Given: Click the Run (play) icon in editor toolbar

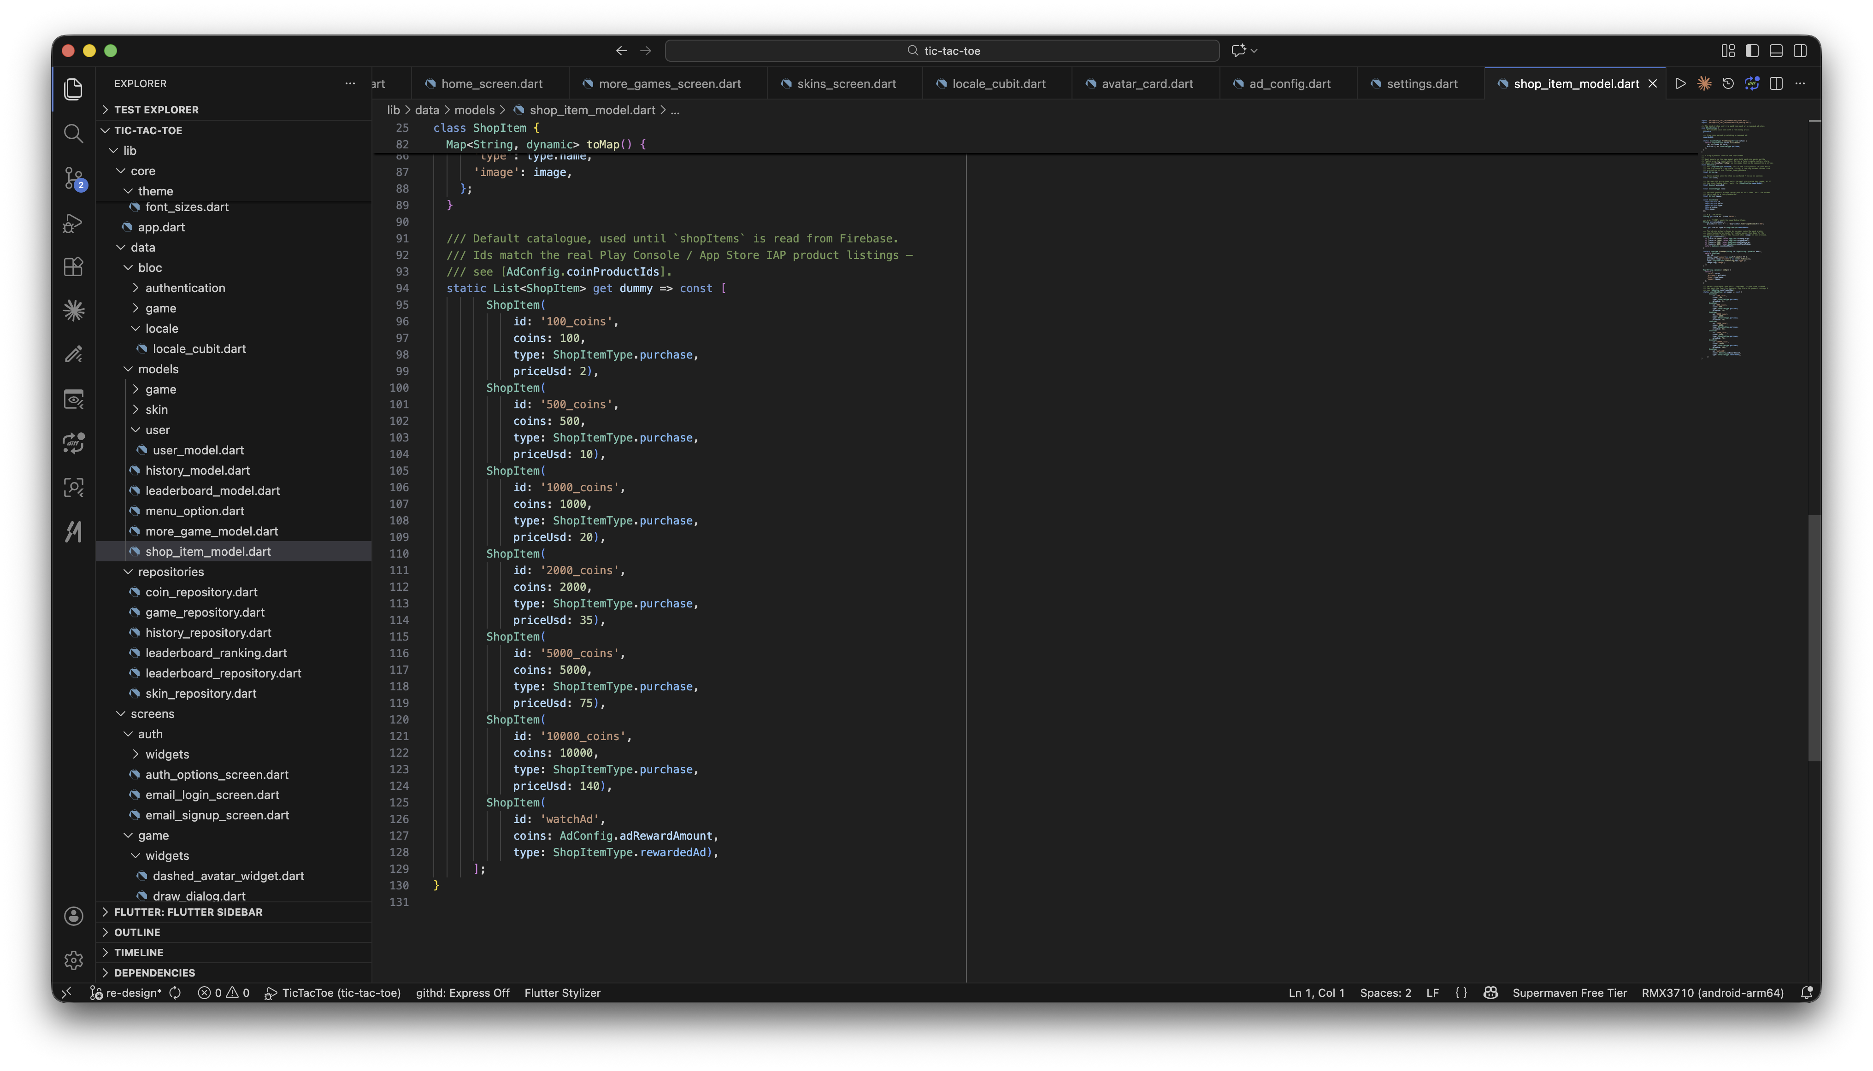Looking at the screenshot, I should [1680, 84].
